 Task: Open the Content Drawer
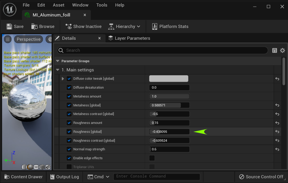click(x=24, y=177)
